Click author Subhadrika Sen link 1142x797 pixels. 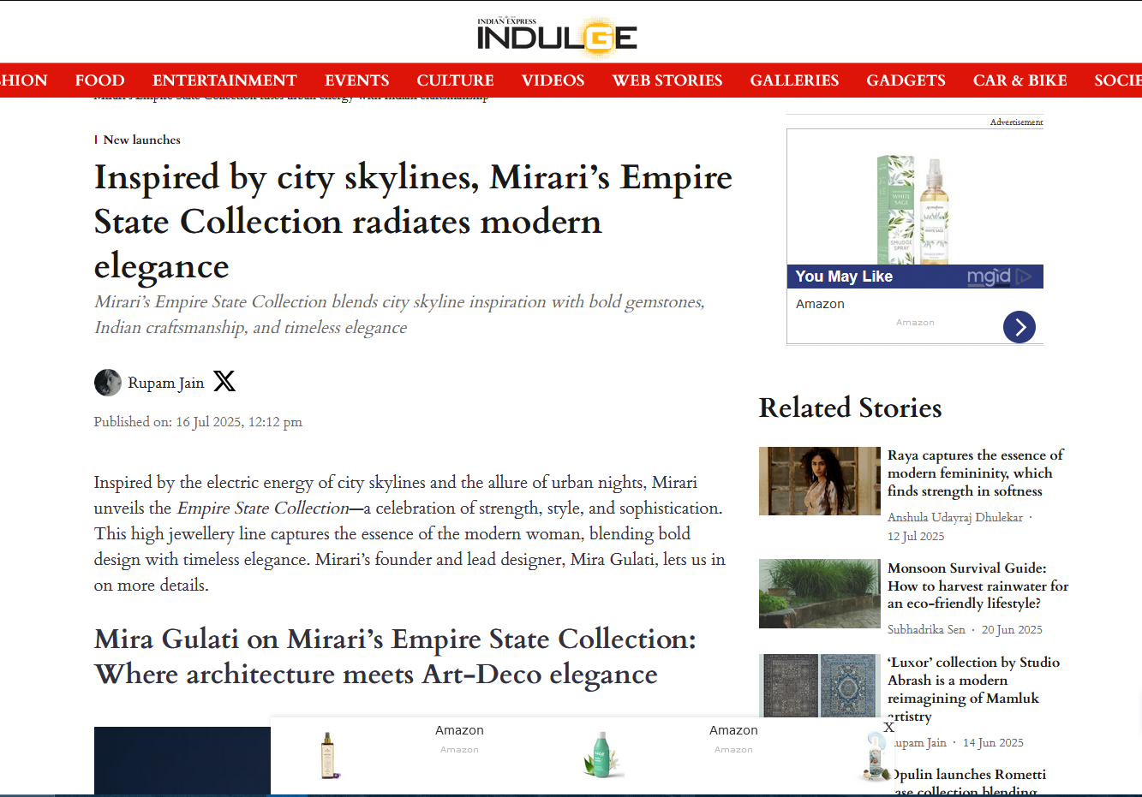coord(926,629)
